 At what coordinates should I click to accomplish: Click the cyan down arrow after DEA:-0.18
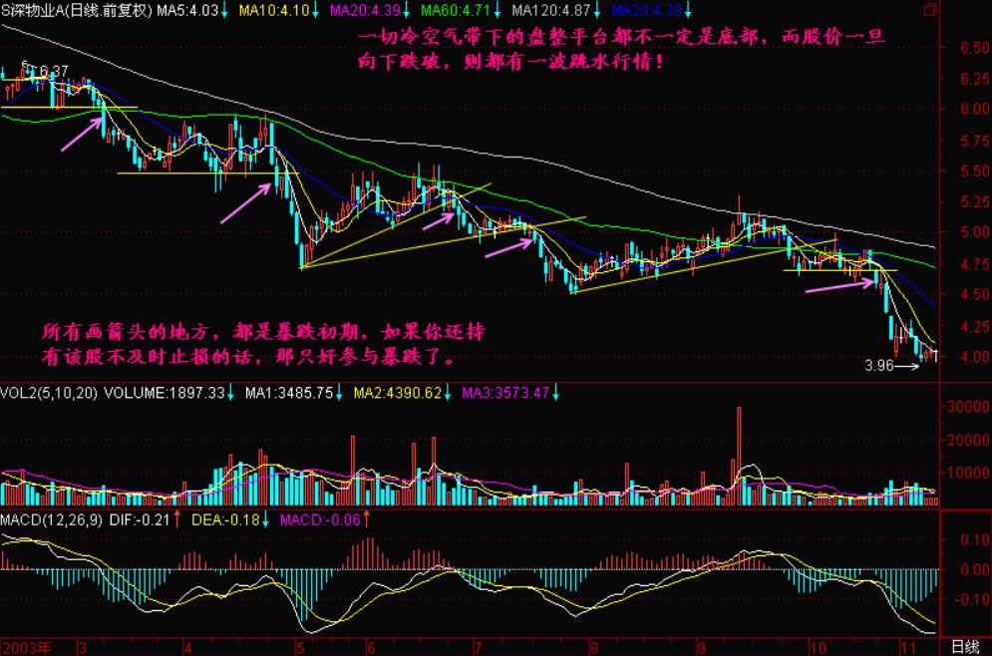click(x=266, y=520)
